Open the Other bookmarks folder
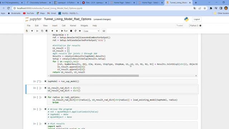Image resolution: width=229 pixels, height=129 pixels. [x=221, y=13]
